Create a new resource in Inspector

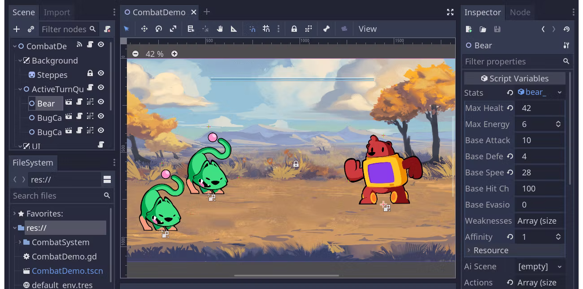click(x=469, y=29)
